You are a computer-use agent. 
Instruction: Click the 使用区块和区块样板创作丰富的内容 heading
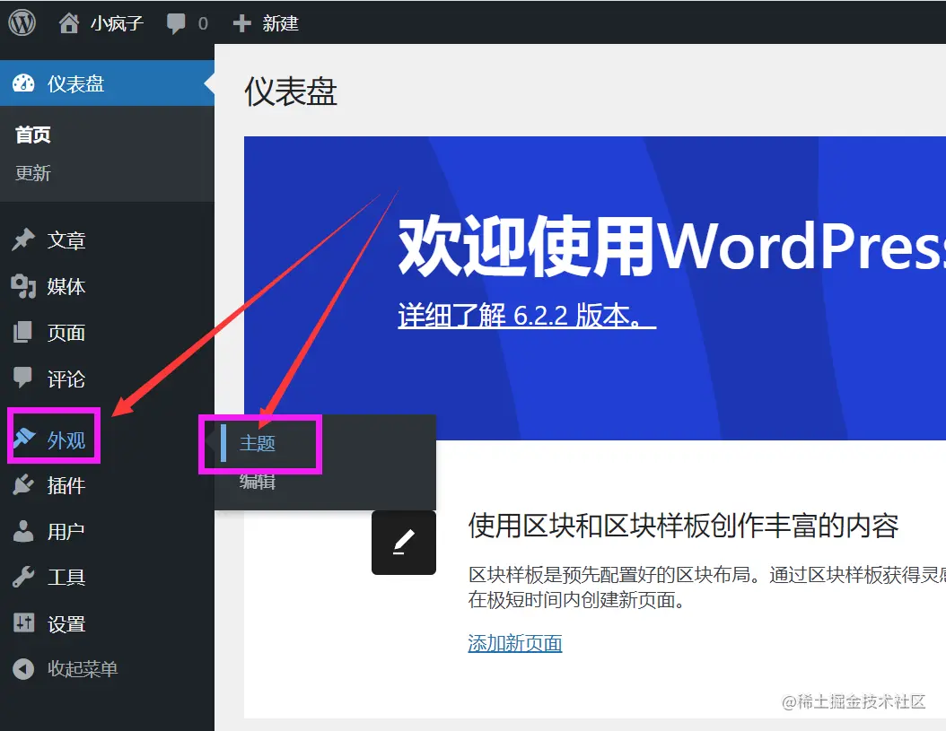683,526
